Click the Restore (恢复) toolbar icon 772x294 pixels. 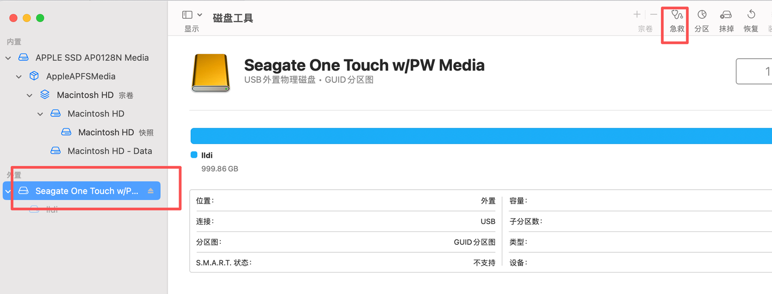coord(751,21)
